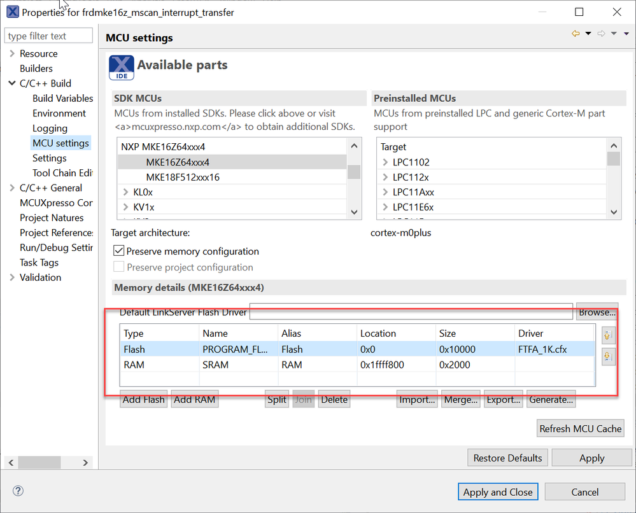Expand the KV1x SDK MCU group
This screenshot has width=636, height=513.
pyautogui.click(x=126, y=207)
